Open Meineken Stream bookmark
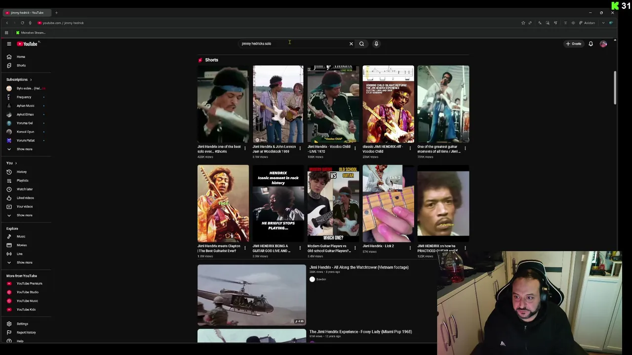The height and width of the screenshot is (355, 632). [31, 33]
